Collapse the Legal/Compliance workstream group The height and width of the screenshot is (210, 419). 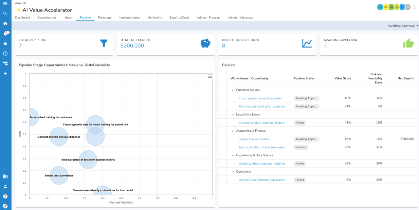[232, 114]
